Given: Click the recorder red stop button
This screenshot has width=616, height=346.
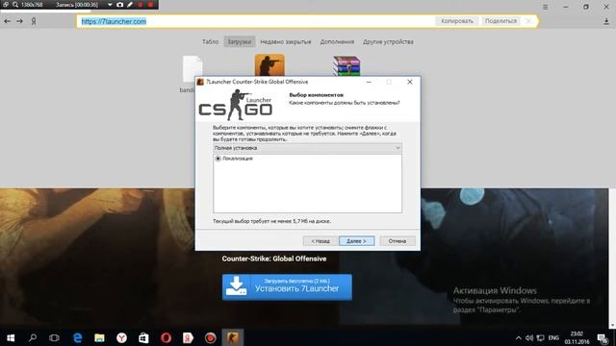Looking at the screenshot, I should [150, 5].
